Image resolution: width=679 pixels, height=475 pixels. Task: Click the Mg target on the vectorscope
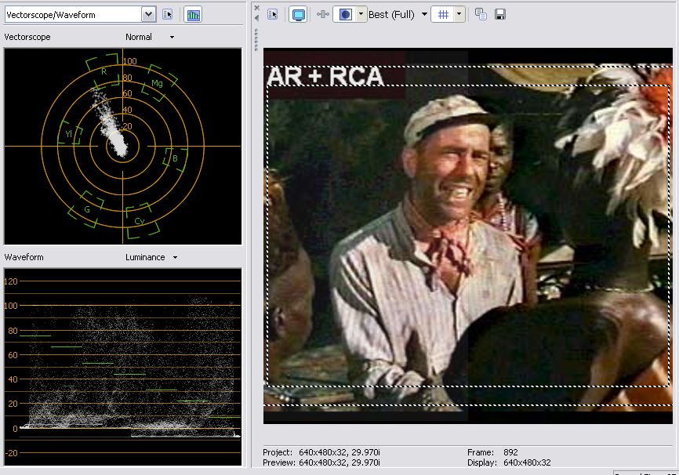click(158, 83)
